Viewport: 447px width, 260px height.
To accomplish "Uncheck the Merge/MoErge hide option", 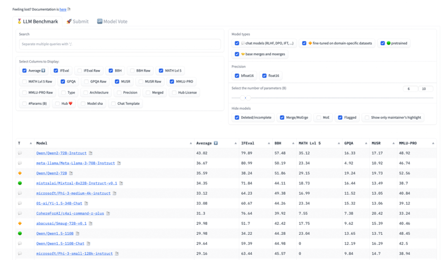I will 282,118.
